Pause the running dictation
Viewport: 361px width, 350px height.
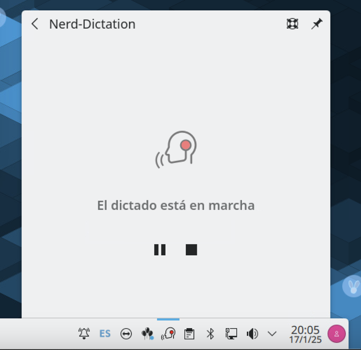(x=160, y=250)
